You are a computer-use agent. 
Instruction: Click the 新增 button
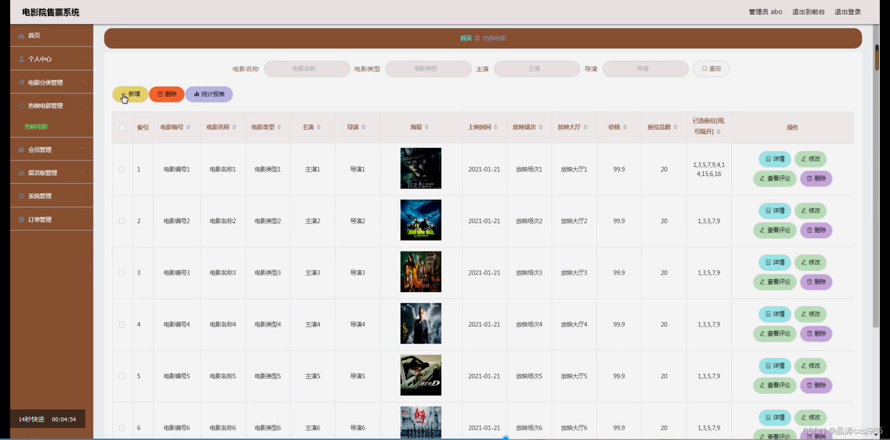(x=130, y=94)
